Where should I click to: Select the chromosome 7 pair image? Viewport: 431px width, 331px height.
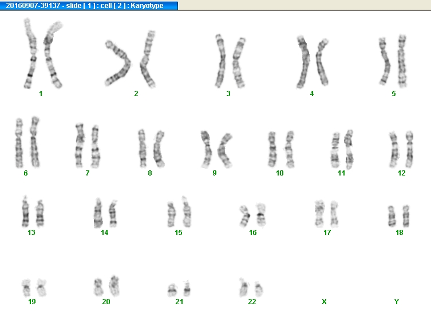tap(88, 145)
